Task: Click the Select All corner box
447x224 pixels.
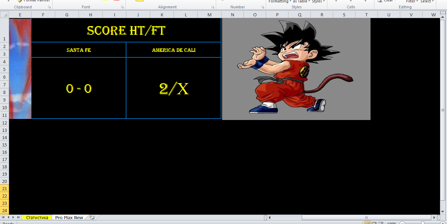Action: (x=5, y=15)
